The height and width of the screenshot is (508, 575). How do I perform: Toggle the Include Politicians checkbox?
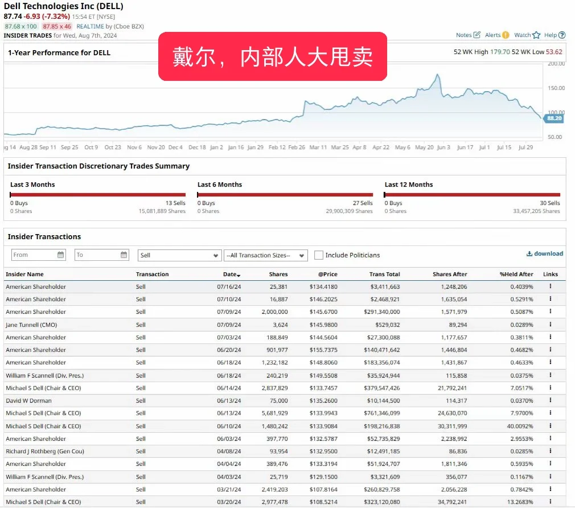pyautogui.click(x=319, y=255)
